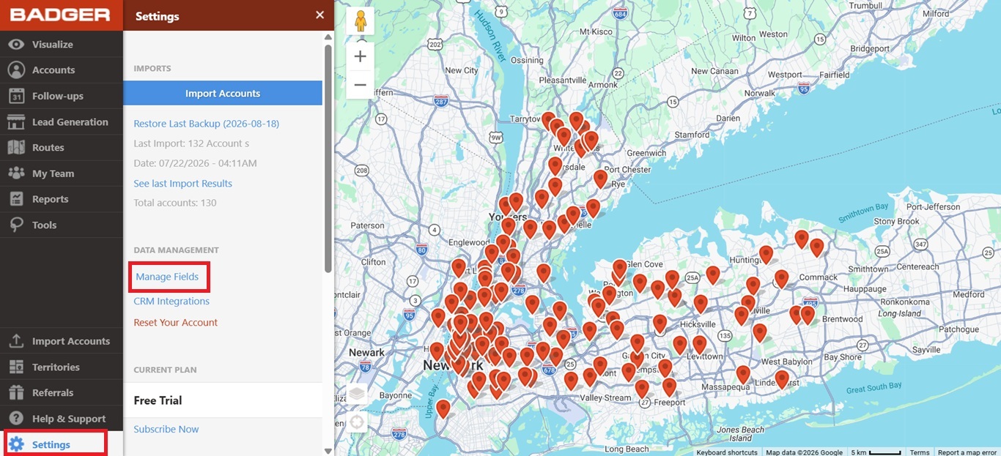Click the Reports chart icon

coord(16,199)
